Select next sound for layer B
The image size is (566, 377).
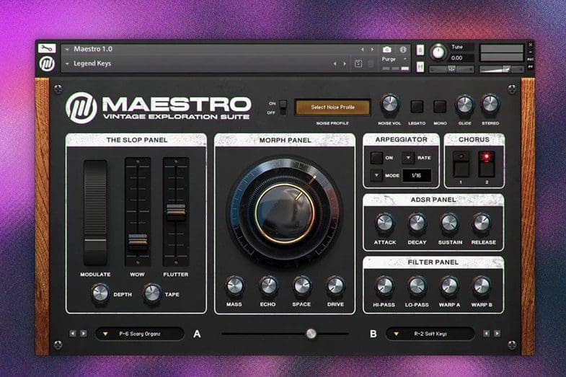[x=497, y=334]
